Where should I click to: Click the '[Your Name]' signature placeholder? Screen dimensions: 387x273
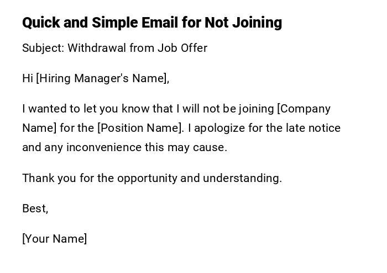click(54, 239)
